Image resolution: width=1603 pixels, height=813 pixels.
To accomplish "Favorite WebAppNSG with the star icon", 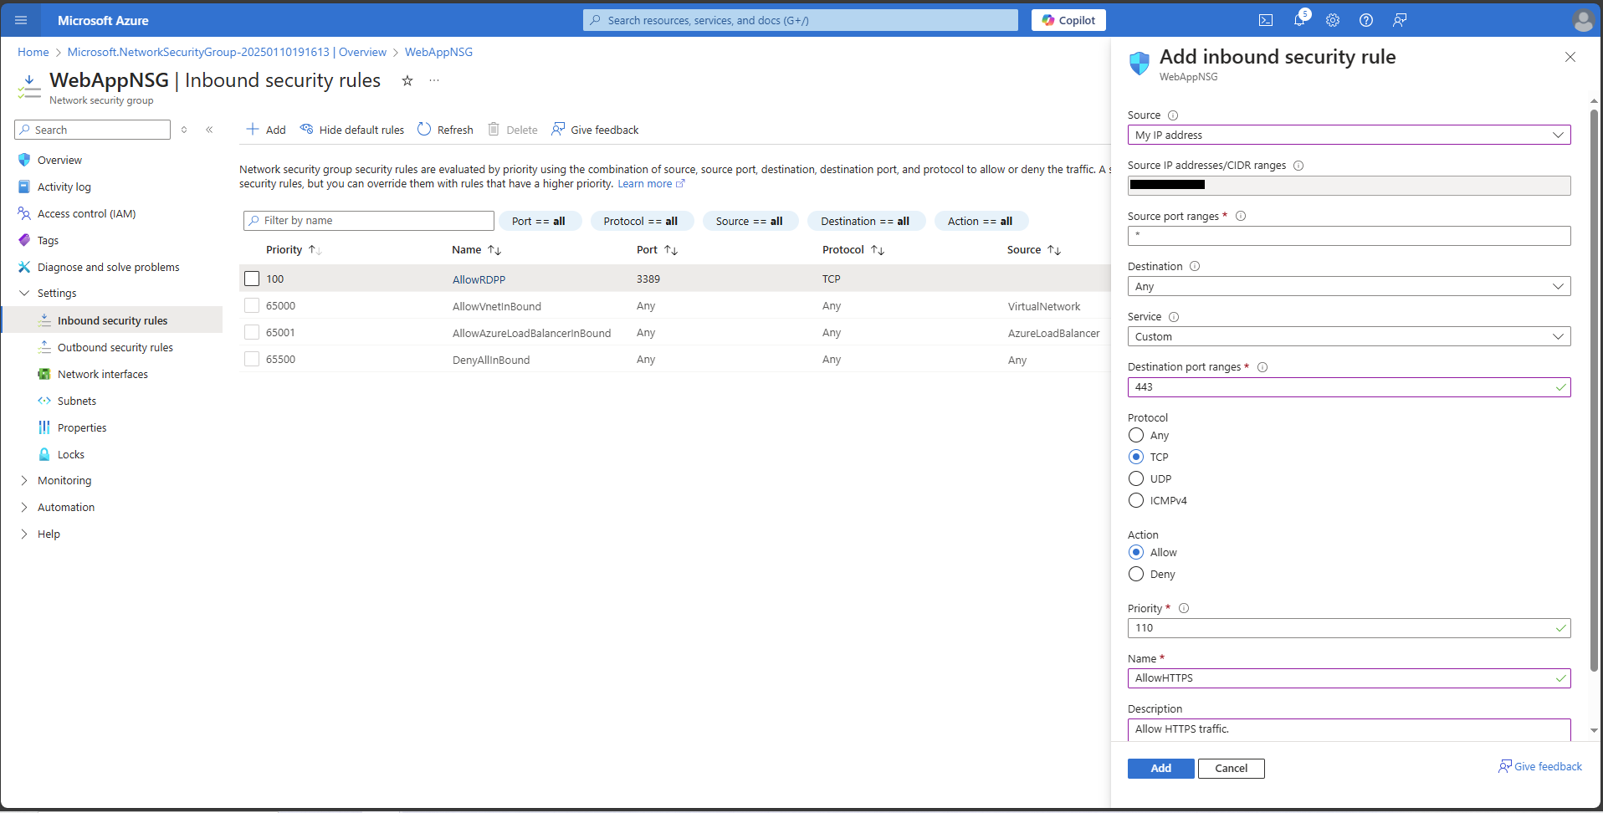I will [x=407, y=80].
